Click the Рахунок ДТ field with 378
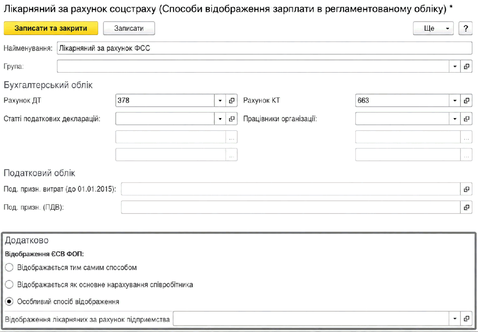 [165, 101]
